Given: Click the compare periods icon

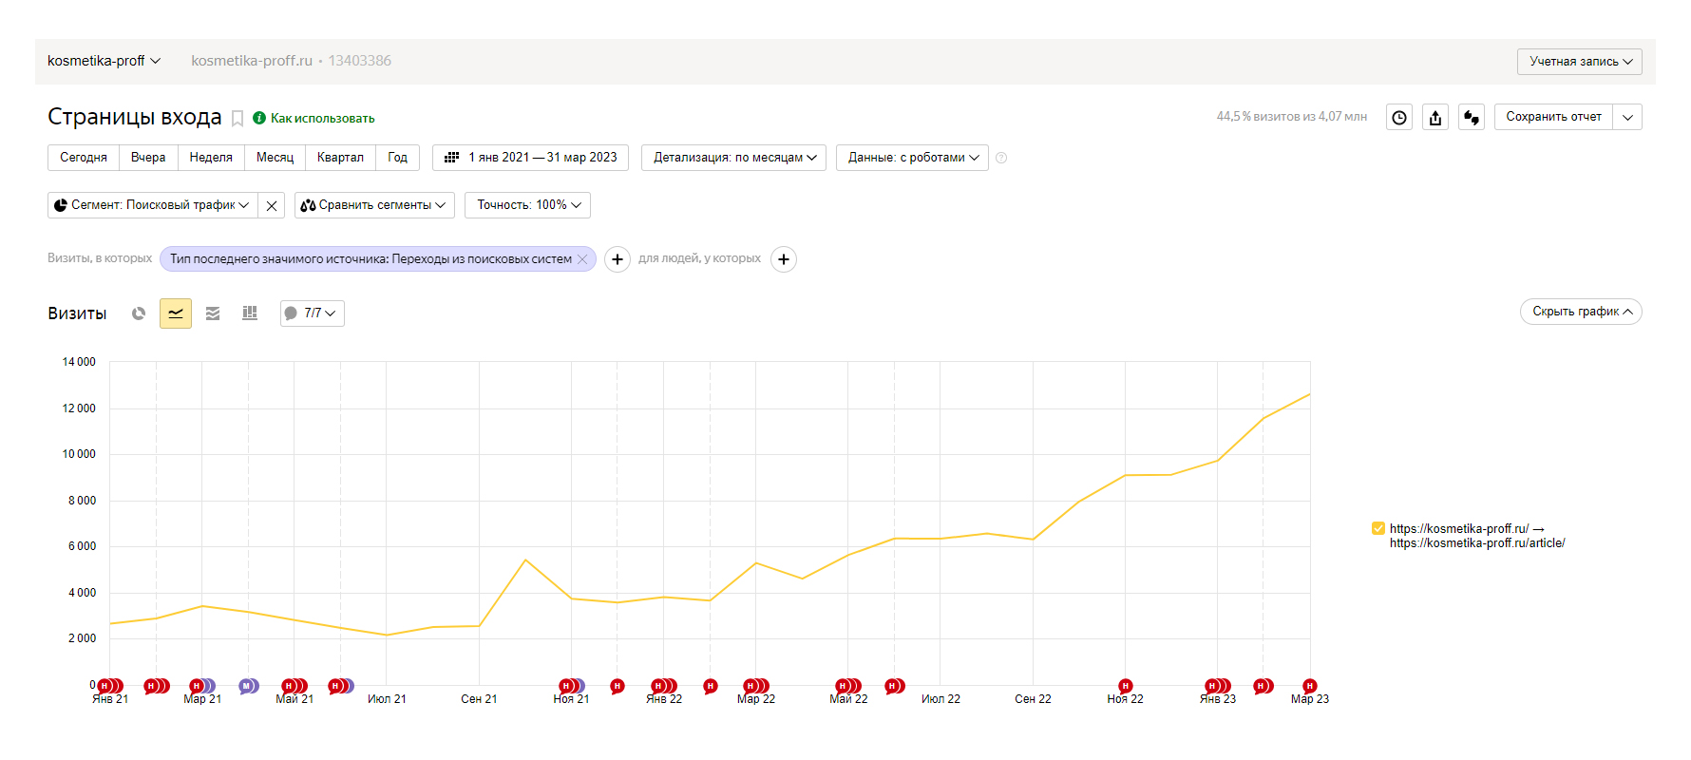Looking at the screenshot, I should point(1472,118).
